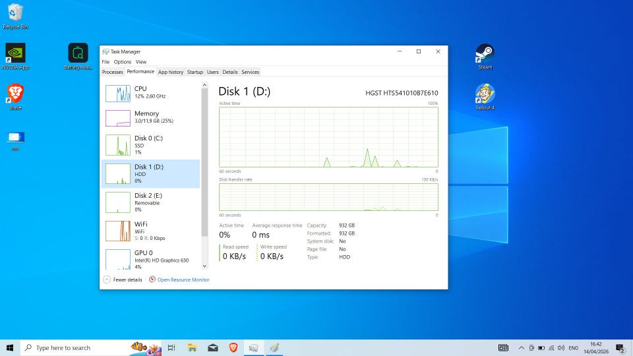Open the Options menu
The width and height of the screenshot is (633, 356).
[123, 62]
